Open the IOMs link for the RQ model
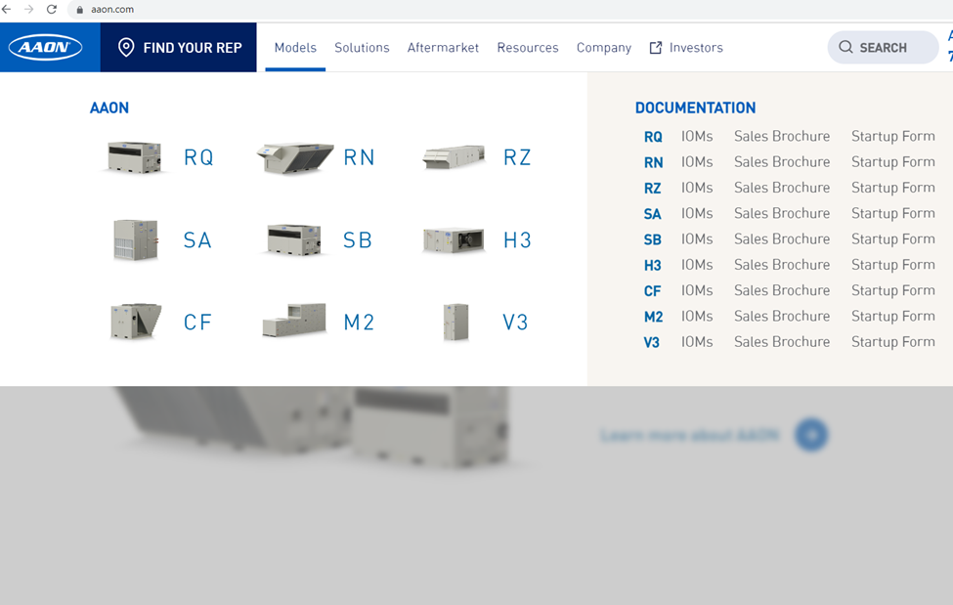The height and width of the screenshot is (605, 953). [x=697, y=136]
